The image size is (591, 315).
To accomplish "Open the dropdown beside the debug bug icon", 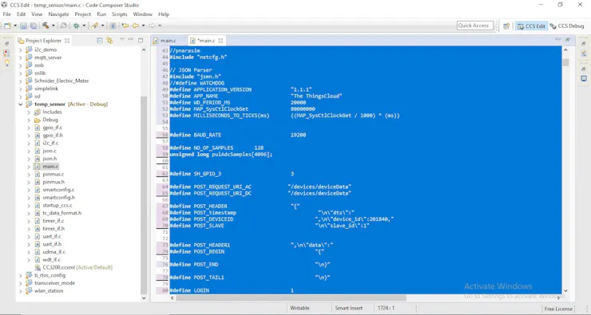I will coord(84,26).
